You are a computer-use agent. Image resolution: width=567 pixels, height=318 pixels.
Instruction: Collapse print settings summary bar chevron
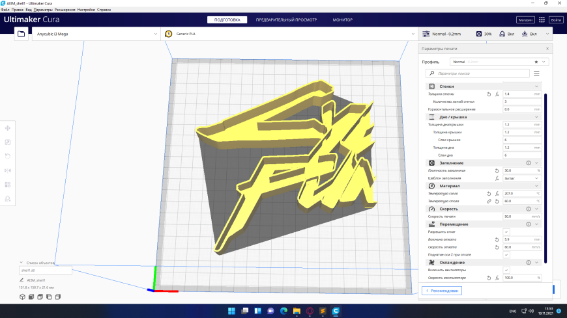click(x=547, y=34)
